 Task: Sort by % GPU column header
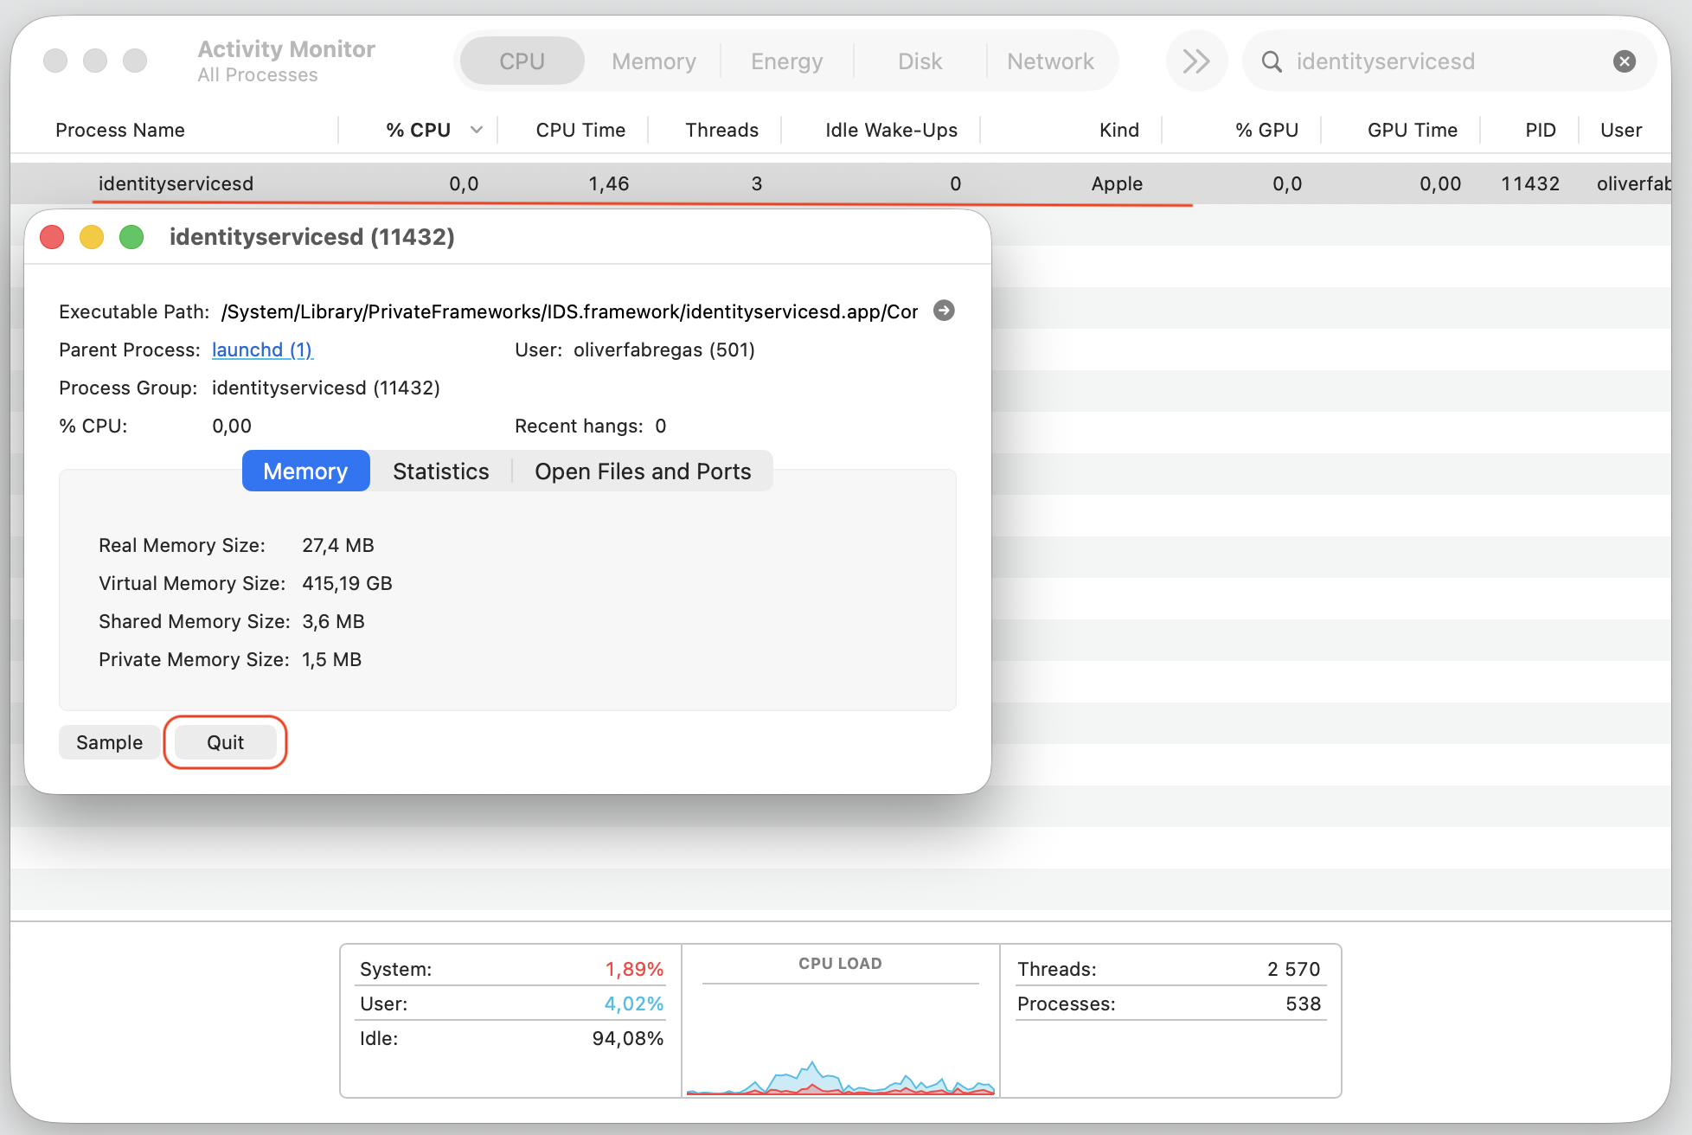[x=1266, y=130]
